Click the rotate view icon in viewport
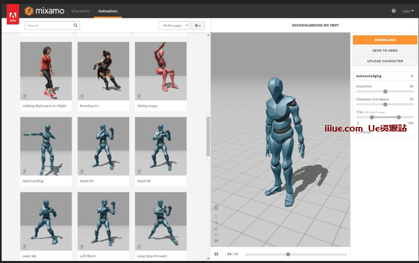419x263 pixels. click(x=216, y=217)
